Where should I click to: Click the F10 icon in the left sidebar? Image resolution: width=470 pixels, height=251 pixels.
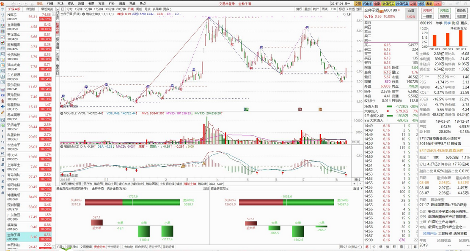tap(3, 54)
